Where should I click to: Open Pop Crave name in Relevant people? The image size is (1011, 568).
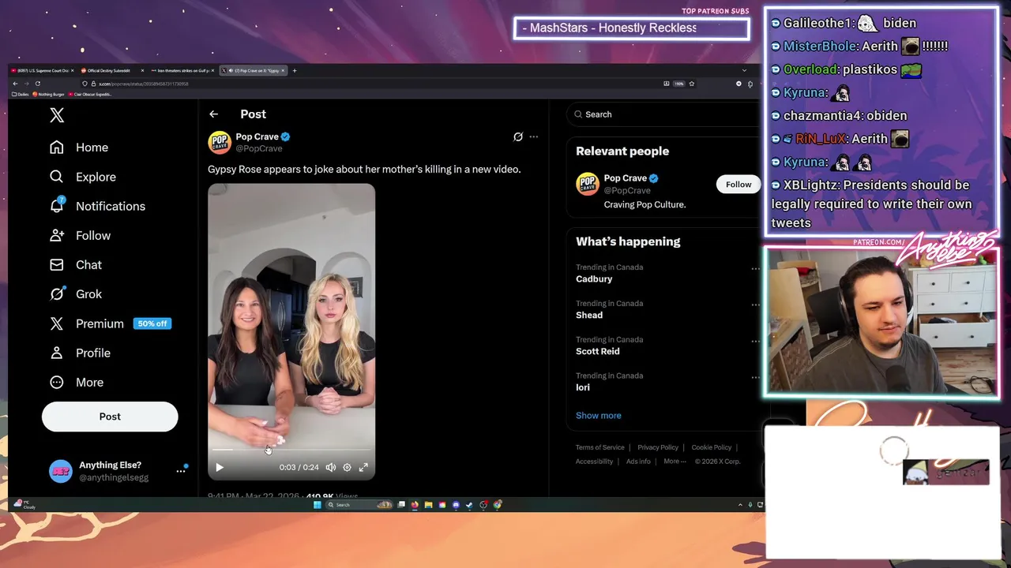click(x=626, y=178)
